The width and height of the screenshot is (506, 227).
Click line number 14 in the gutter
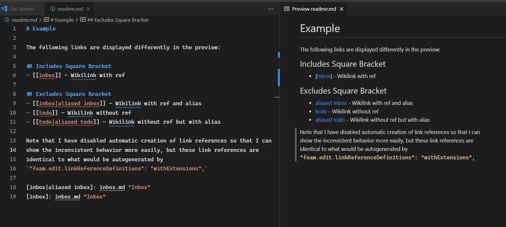13,150
